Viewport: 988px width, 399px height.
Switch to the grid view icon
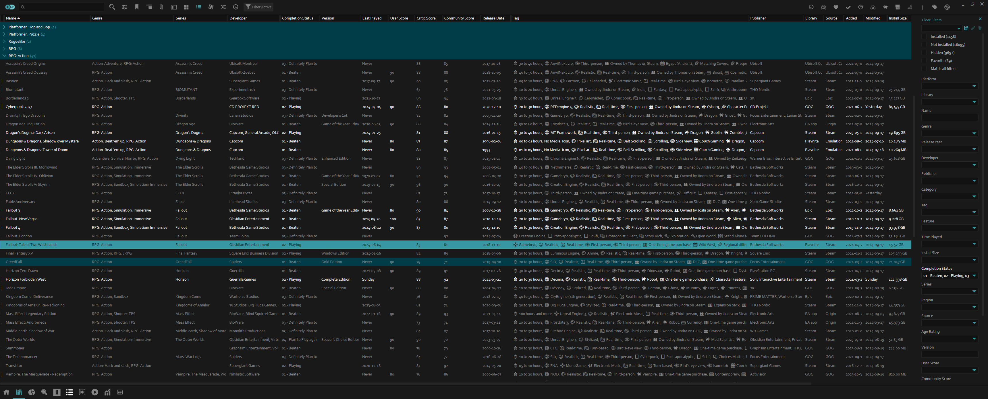click(186, 7)
